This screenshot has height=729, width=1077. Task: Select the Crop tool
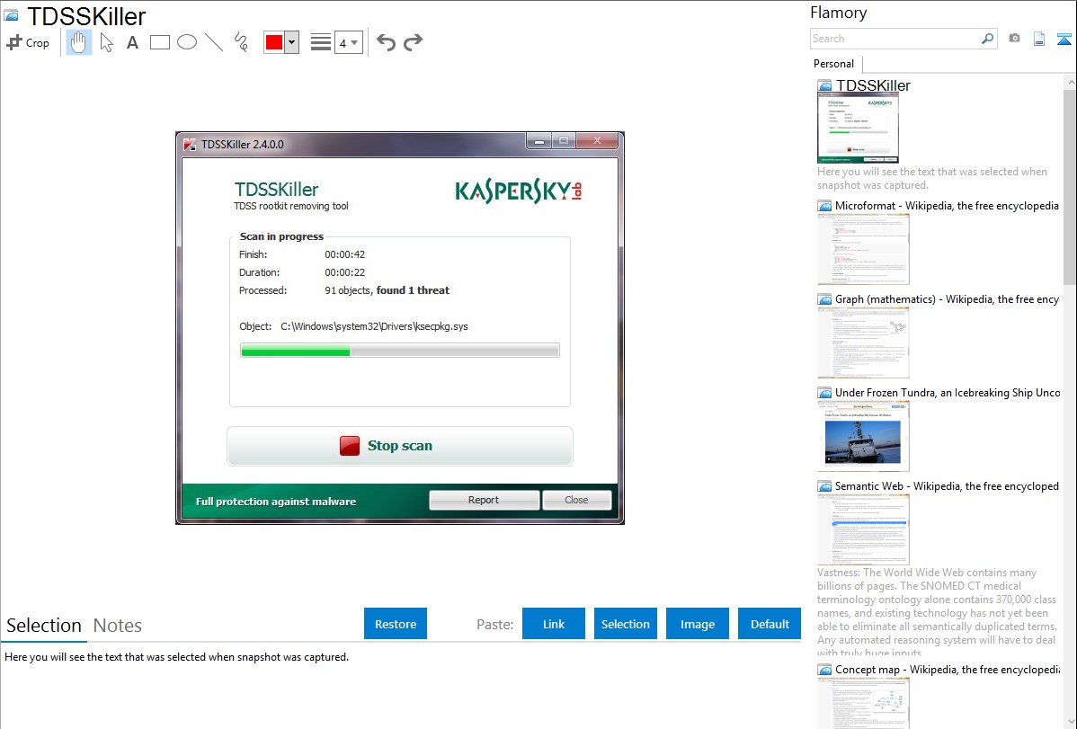[28, 42]
